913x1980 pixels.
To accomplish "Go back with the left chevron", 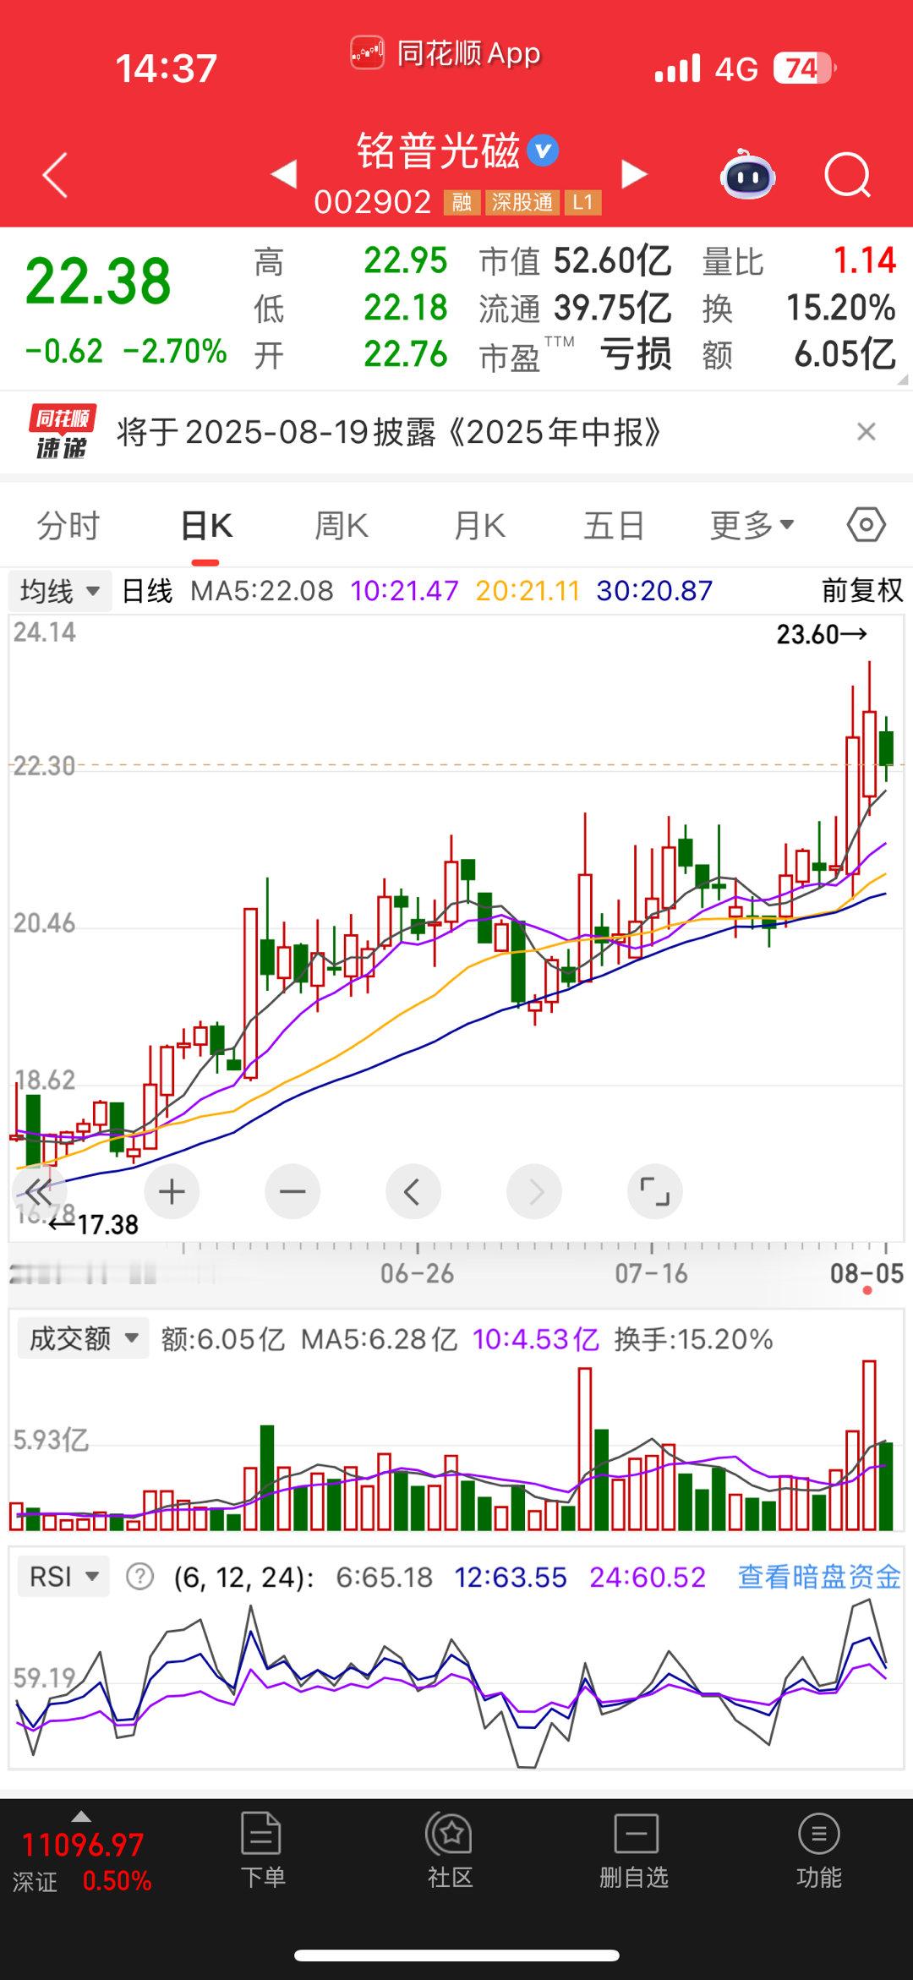I will click(55, 176).
